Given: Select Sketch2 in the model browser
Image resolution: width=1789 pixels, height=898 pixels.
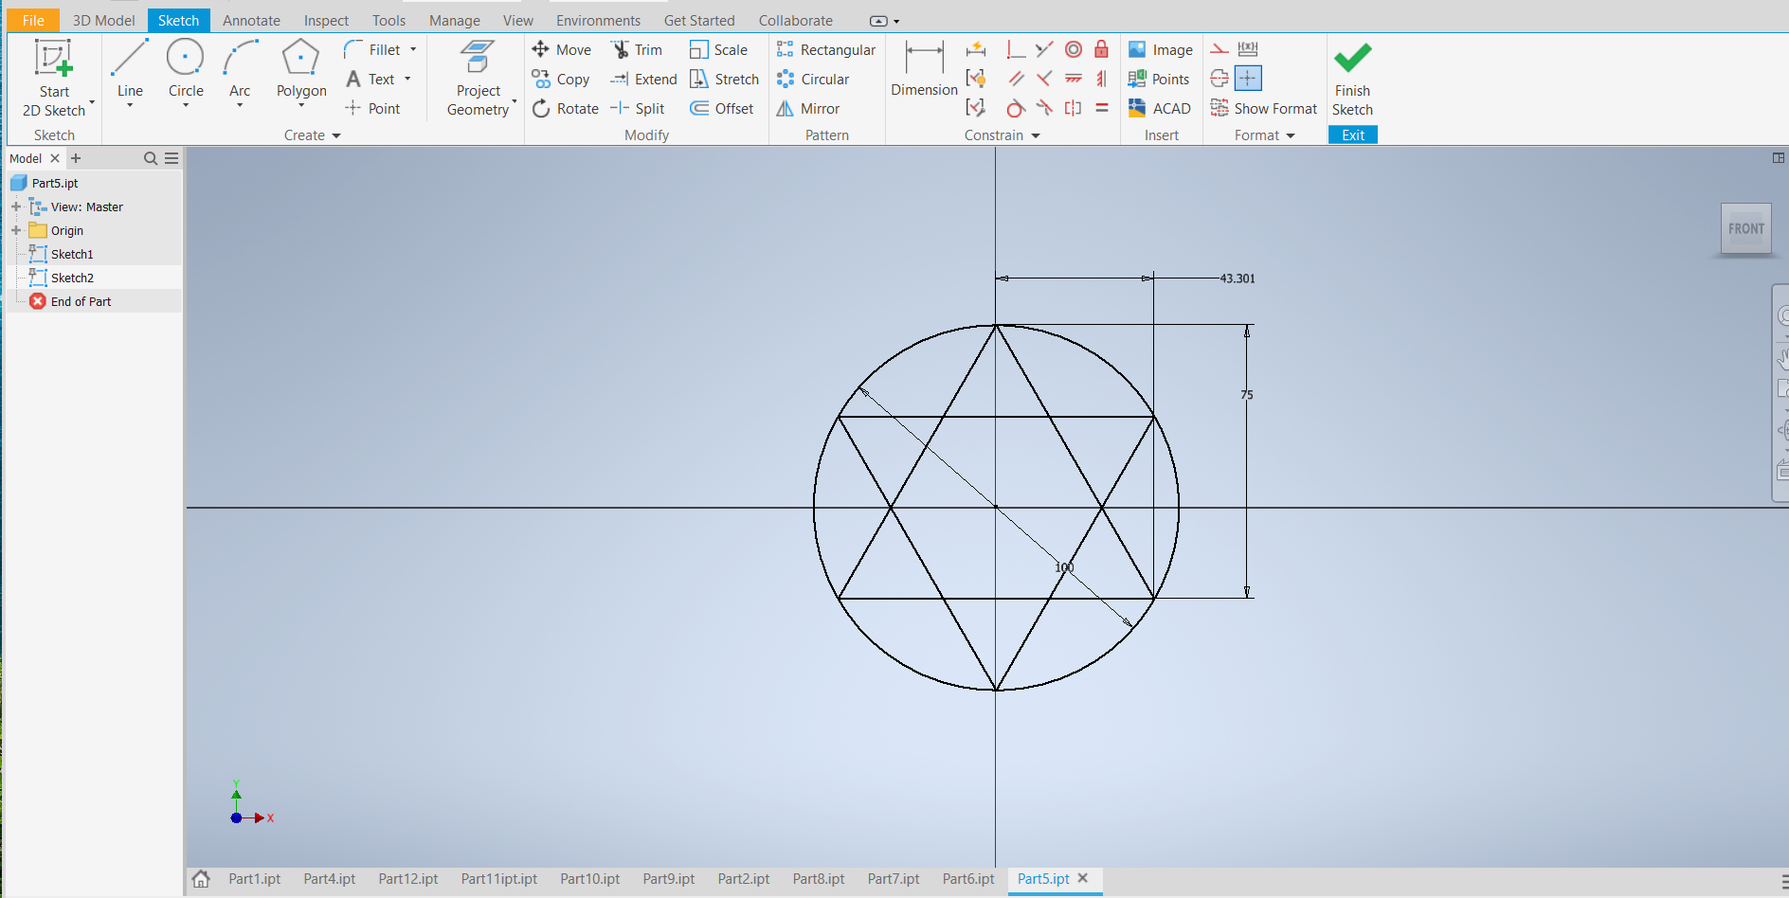Looking at the screenshot, I should pos(72,278).
